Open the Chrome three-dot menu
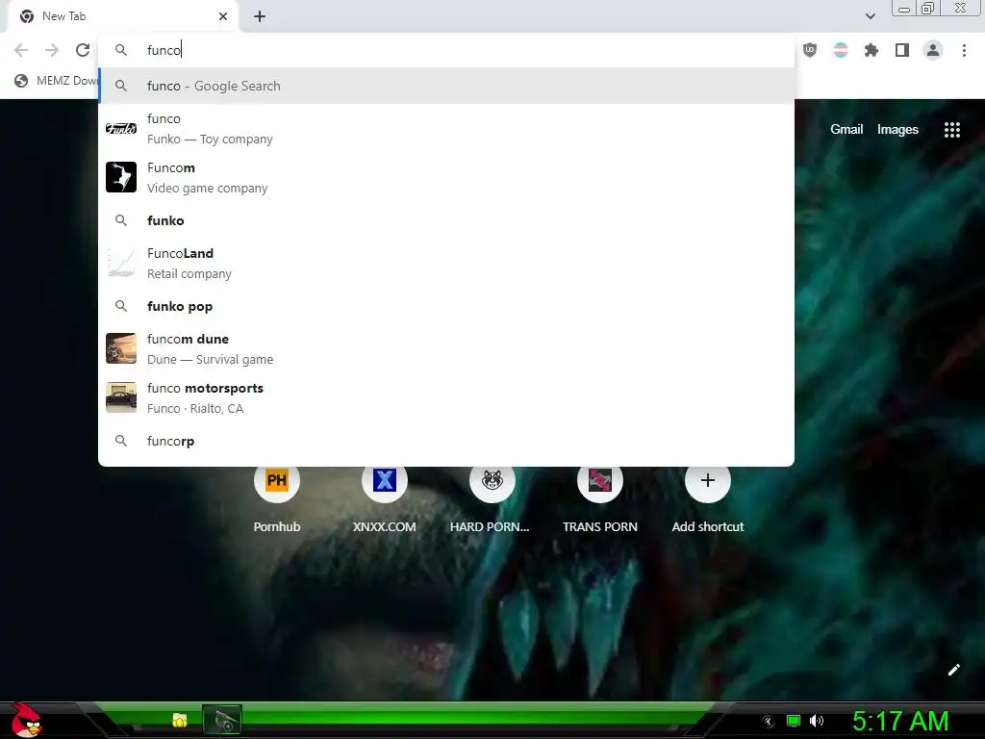The image size is (985, 739). tap(964, 50)
